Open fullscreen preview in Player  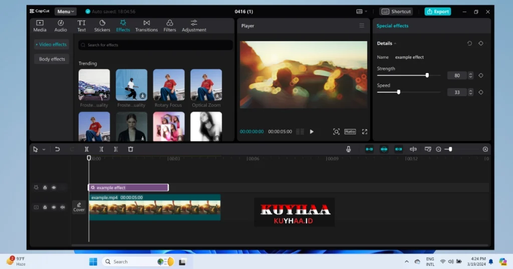365,131
